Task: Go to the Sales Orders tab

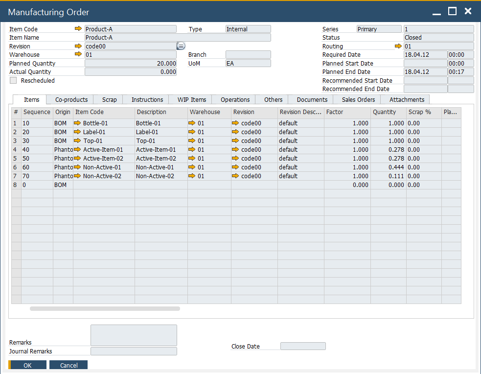Action: [358, 99]
